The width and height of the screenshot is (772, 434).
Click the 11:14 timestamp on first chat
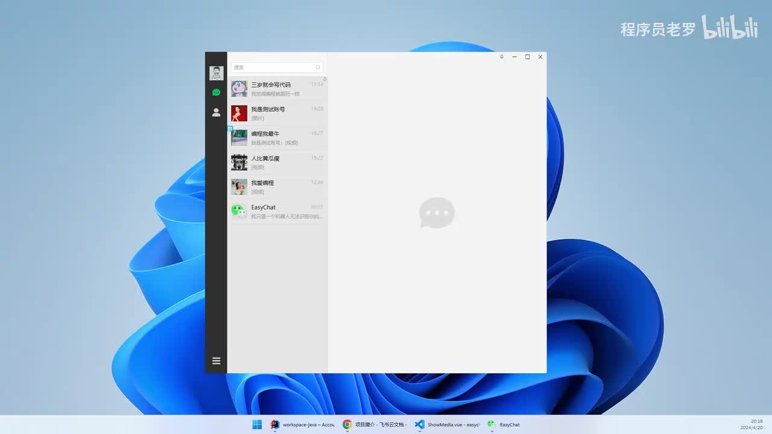point(317,84)
